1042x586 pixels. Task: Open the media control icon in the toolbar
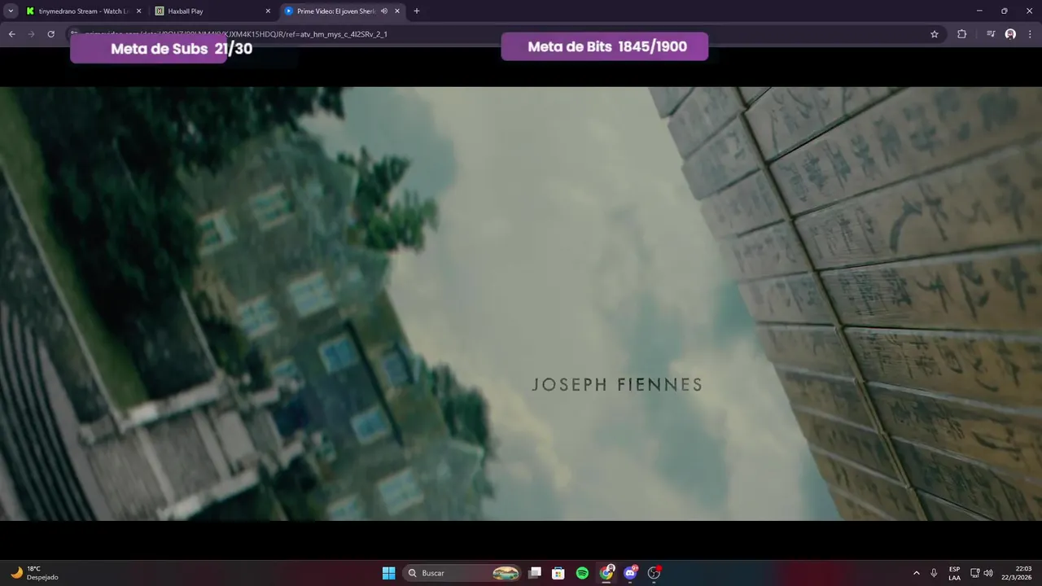pos(991,34)
